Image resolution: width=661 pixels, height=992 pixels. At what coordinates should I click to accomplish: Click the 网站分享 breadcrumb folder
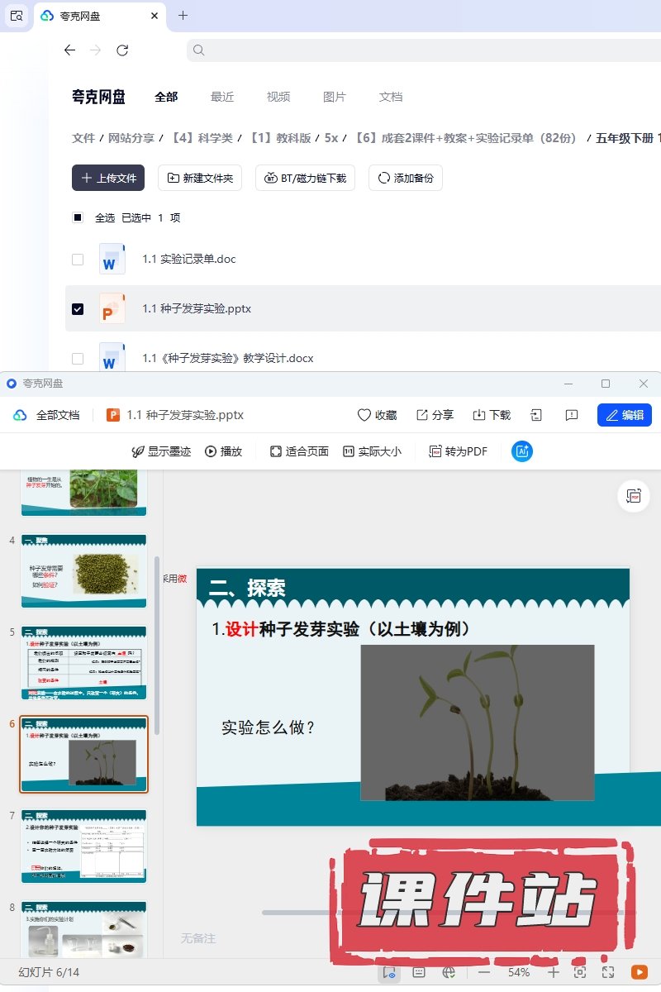[x=131, y=138]
